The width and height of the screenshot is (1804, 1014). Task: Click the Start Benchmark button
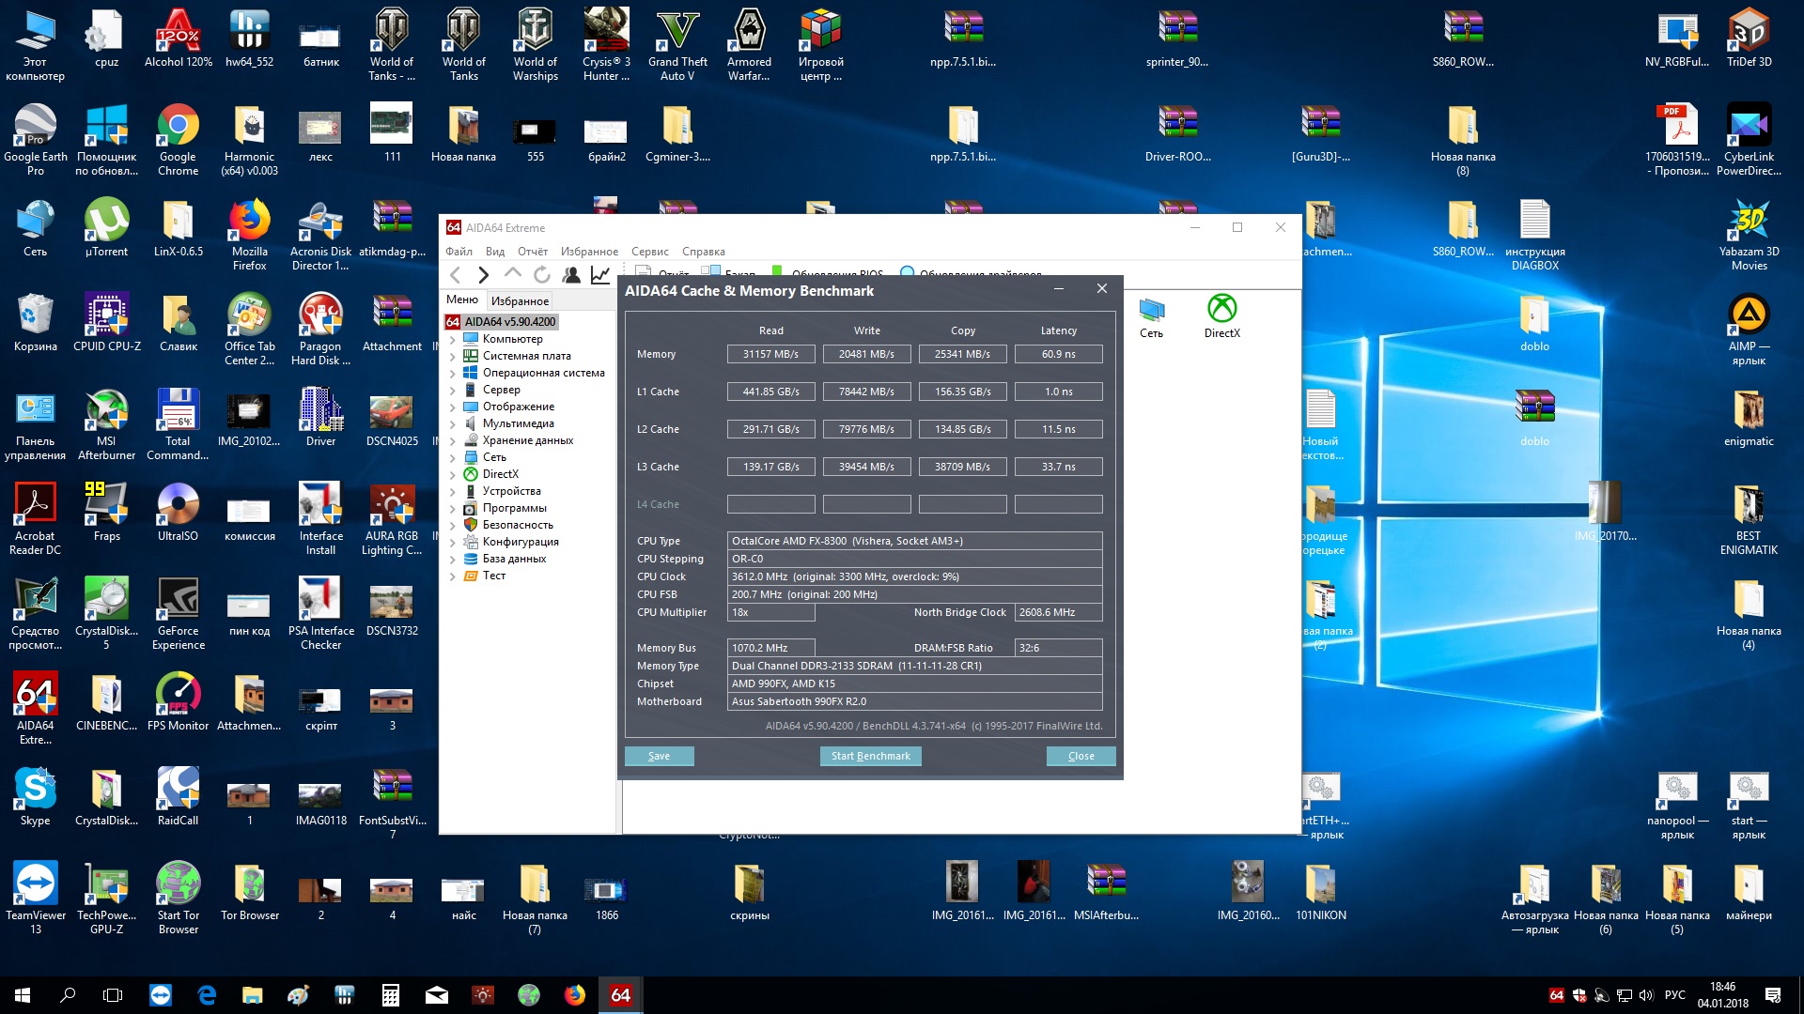click(870, 756)
